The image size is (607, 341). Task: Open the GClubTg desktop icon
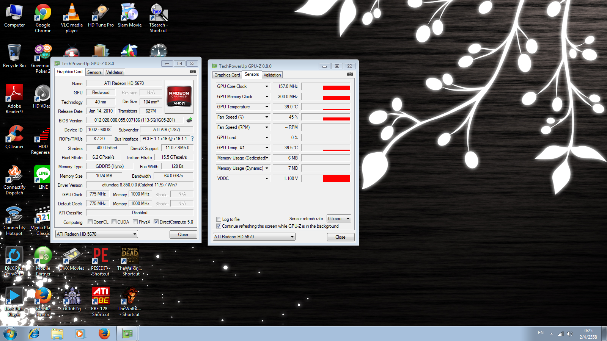72,299
